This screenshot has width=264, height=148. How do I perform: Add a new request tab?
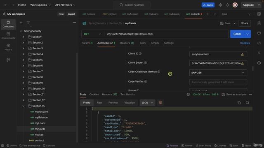pyautogui.click(x=208, y=14)
